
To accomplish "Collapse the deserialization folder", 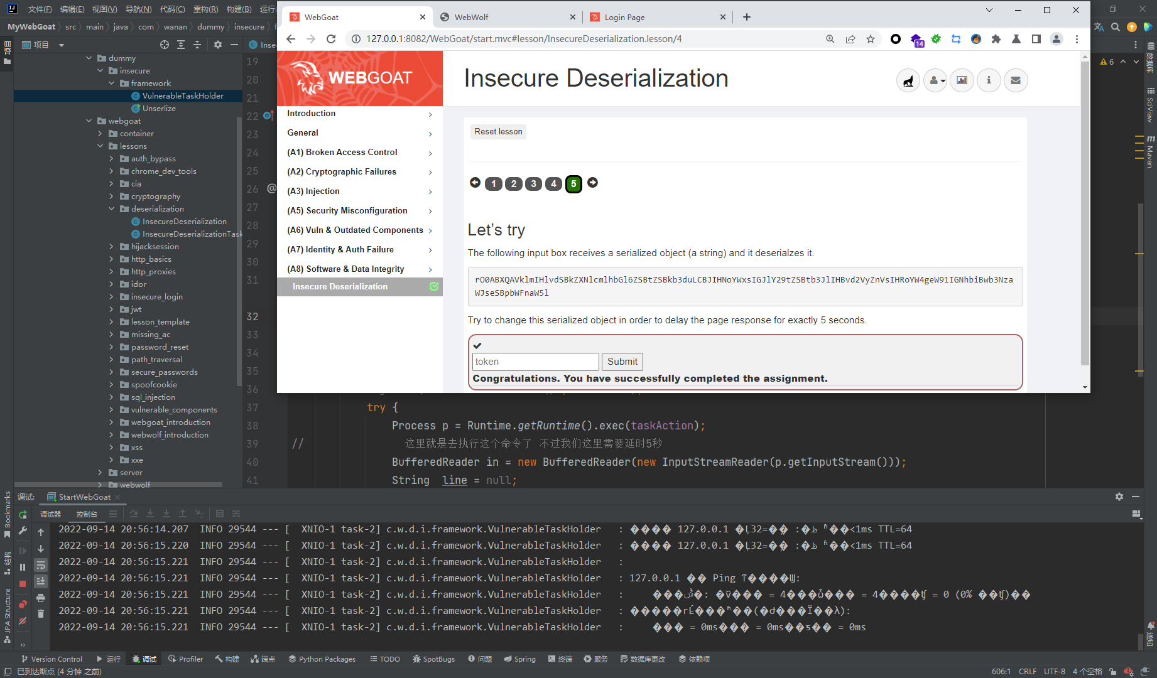I will [111, 209].
